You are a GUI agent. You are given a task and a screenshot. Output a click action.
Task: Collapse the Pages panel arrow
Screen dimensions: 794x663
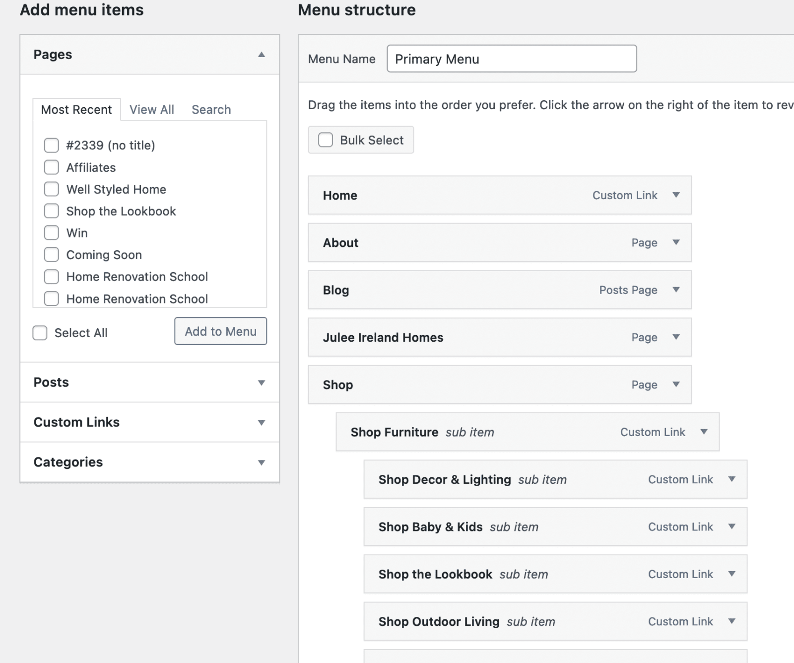pos(262,55)
